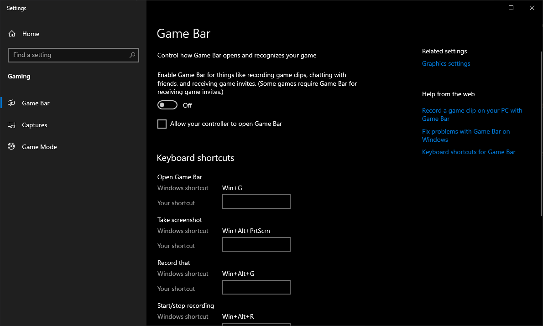Image resolution: width=543 pixels, height=326 pixels.
Task: Open Fix problems with Game Bar link
Action: click(x=466, y=135)
